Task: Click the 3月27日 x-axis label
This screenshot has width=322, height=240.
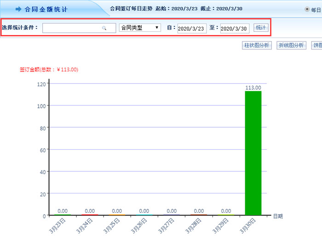Action: 166,227
